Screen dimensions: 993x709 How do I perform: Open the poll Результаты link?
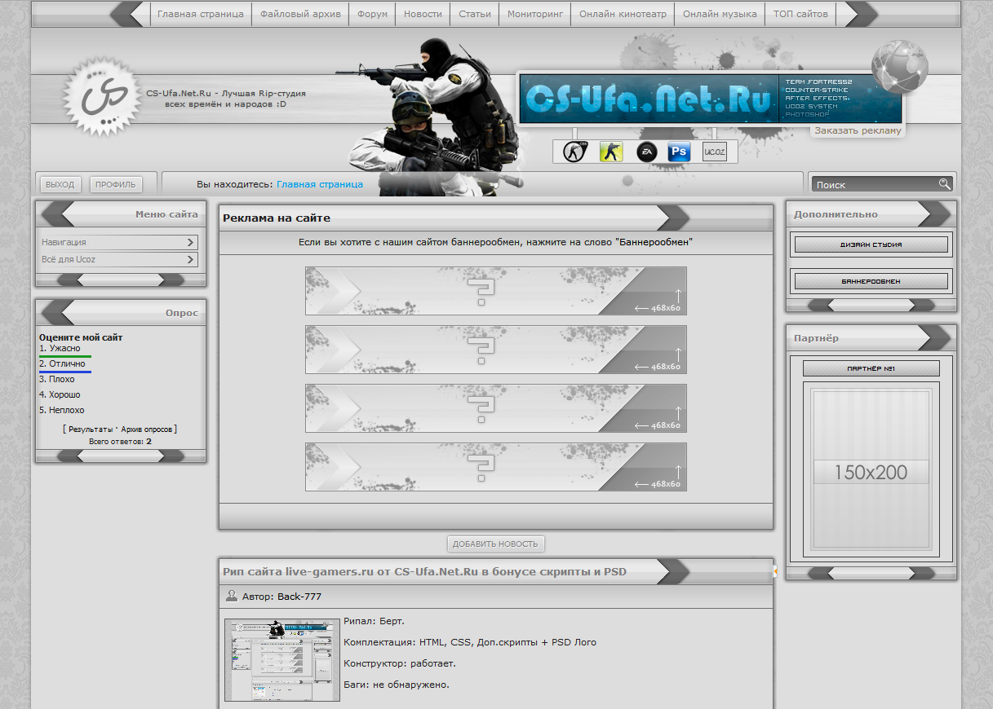(90, 429)
